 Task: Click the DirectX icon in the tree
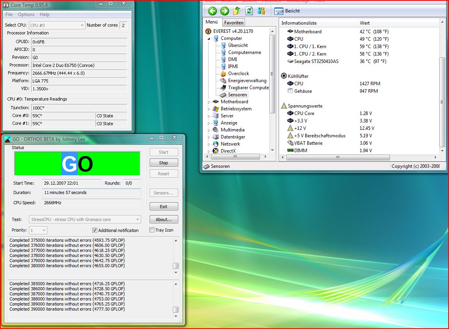point(216,151)
